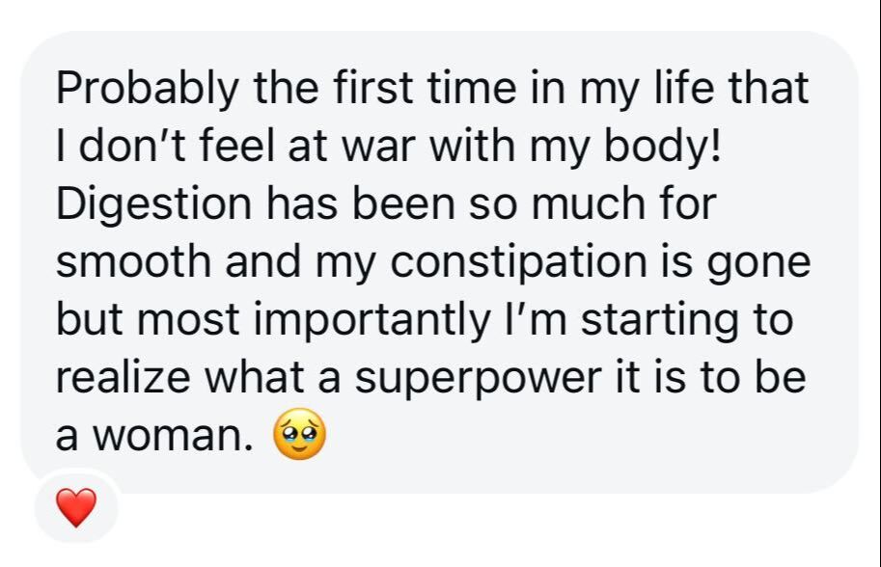Click the gray message bubble background

pyautogui.click(x=579, y=444)
